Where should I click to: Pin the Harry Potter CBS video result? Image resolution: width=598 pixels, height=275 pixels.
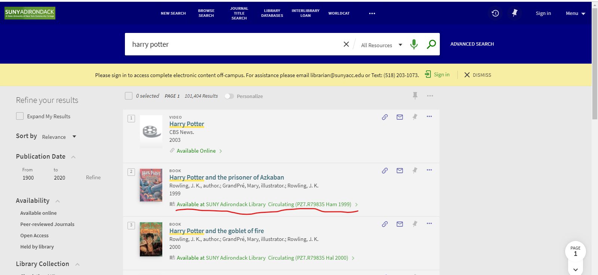click(415, 117)
